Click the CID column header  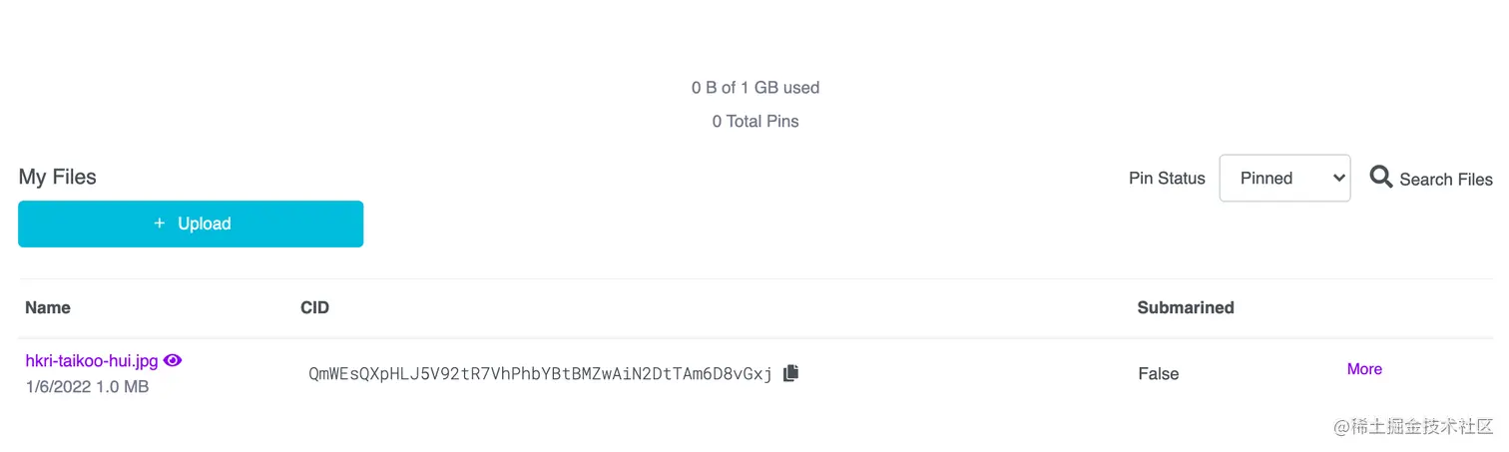point(314,307)
